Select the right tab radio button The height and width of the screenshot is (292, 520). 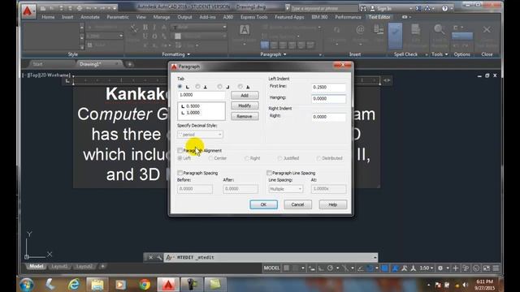pyautogui.click(x=219, y=87)
